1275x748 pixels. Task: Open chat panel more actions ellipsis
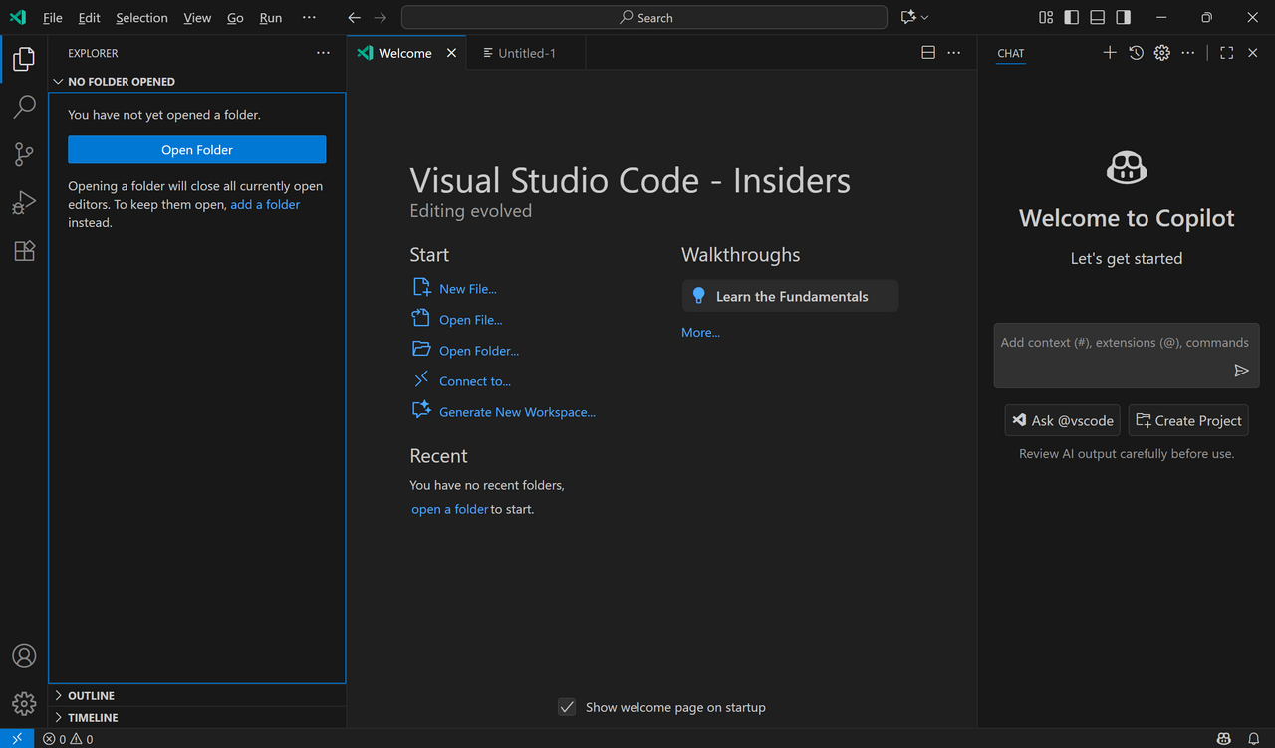[1187, 53]
